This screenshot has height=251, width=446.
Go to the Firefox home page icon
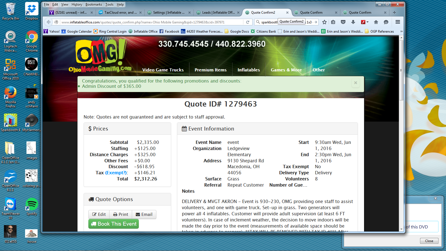[376, 22]
